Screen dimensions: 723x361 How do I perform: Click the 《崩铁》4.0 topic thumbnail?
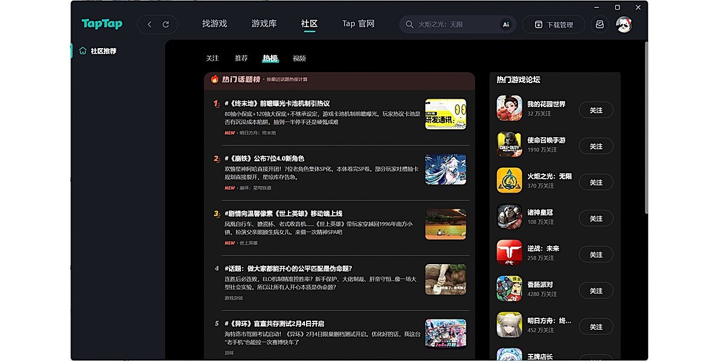pyautogui.click(x=446, y=170)
